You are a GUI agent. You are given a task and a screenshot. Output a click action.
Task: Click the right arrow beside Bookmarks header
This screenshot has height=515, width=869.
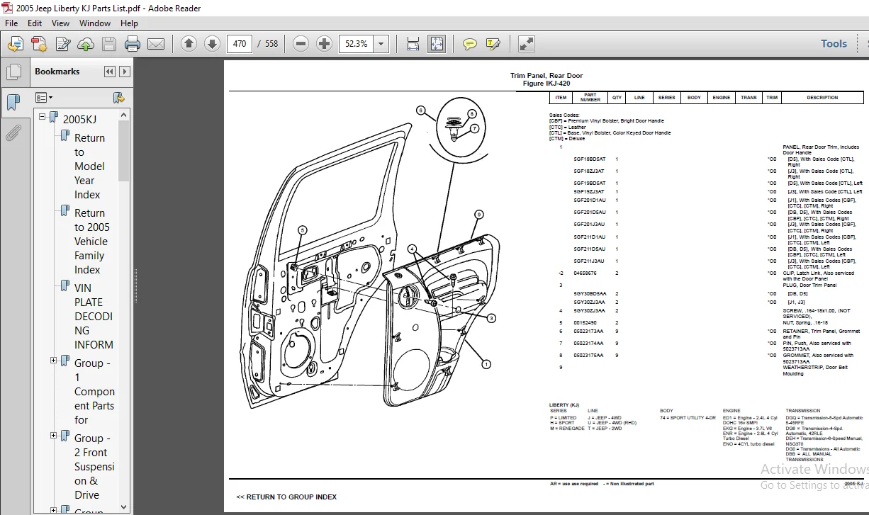(x=125, y=72)
